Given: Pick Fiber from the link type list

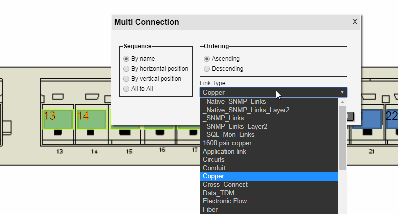Looking at the screenshot, I should [210, 210].
